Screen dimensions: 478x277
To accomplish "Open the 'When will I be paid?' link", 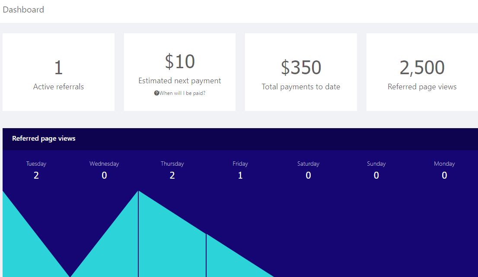I will (182, 93).
